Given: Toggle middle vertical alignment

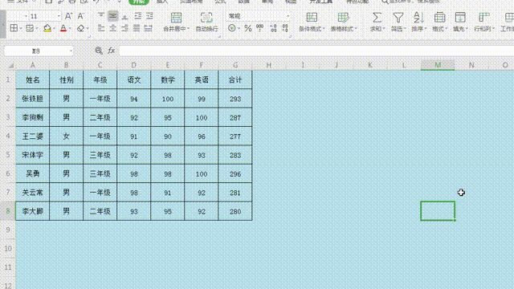Looking at the screenshot, I should pyautogui.click(x=112, y=16).
